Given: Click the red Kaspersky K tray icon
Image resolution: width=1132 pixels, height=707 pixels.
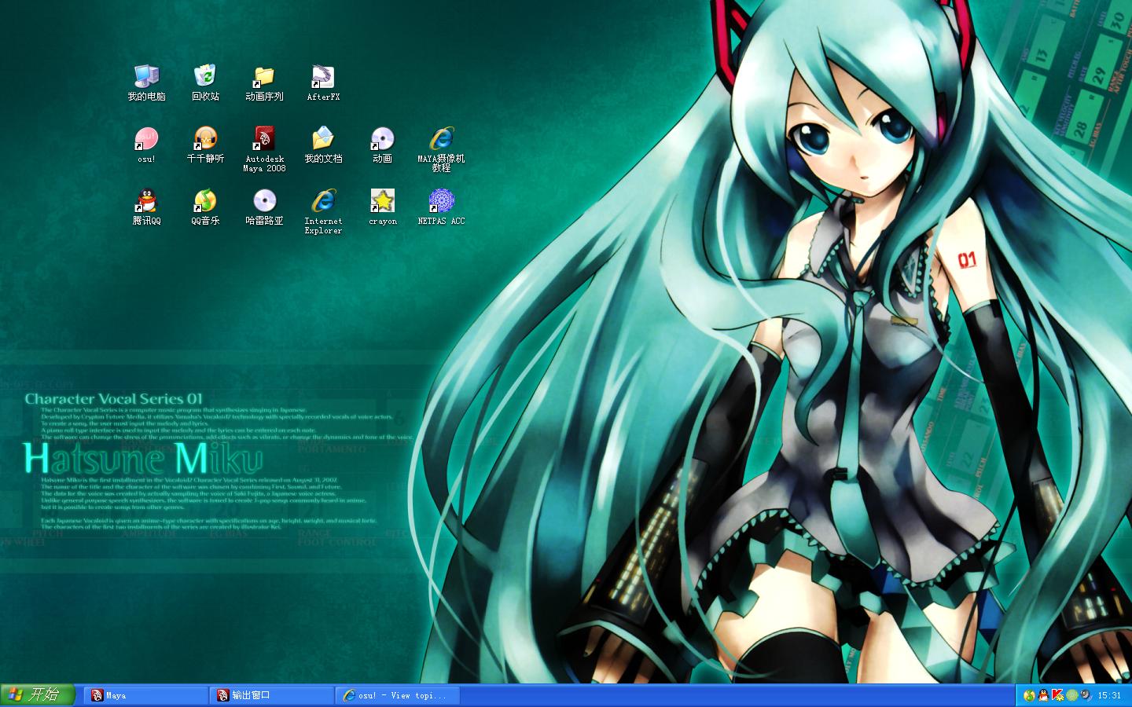Looking at the screenshot, I should (x=1058, y=695).
